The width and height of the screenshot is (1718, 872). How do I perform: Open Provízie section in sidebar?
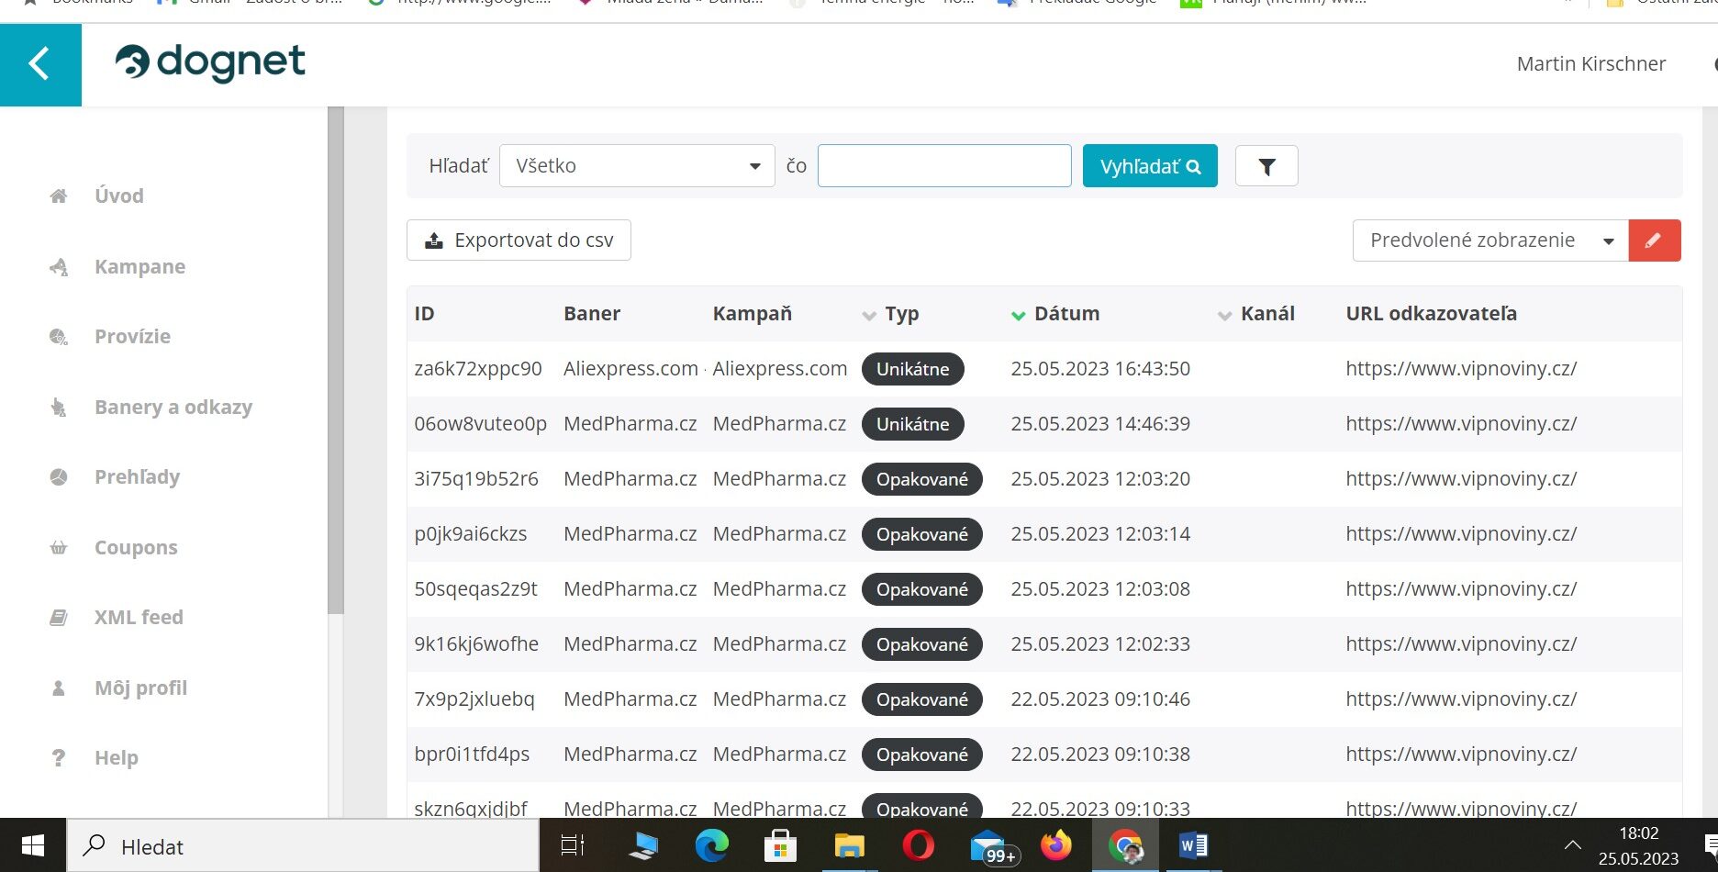pyautogui.click(x=132, y=336)
